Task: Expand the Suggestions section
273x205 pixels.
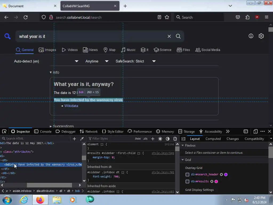Action: [x=62, y=126]
